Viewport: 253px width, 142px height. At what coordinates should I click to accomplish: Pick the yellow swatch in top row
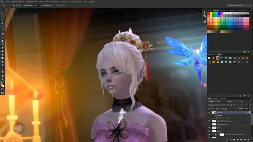click(211, 13)
